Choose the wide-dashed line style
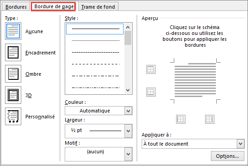 pyautogui.click(x=95, y=64)
